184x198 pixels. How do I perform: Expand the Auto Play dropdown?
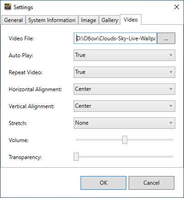click(124, 55)
